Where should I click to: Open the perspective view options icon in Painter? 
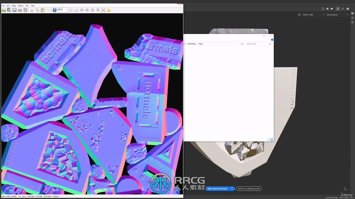point(323,9)
